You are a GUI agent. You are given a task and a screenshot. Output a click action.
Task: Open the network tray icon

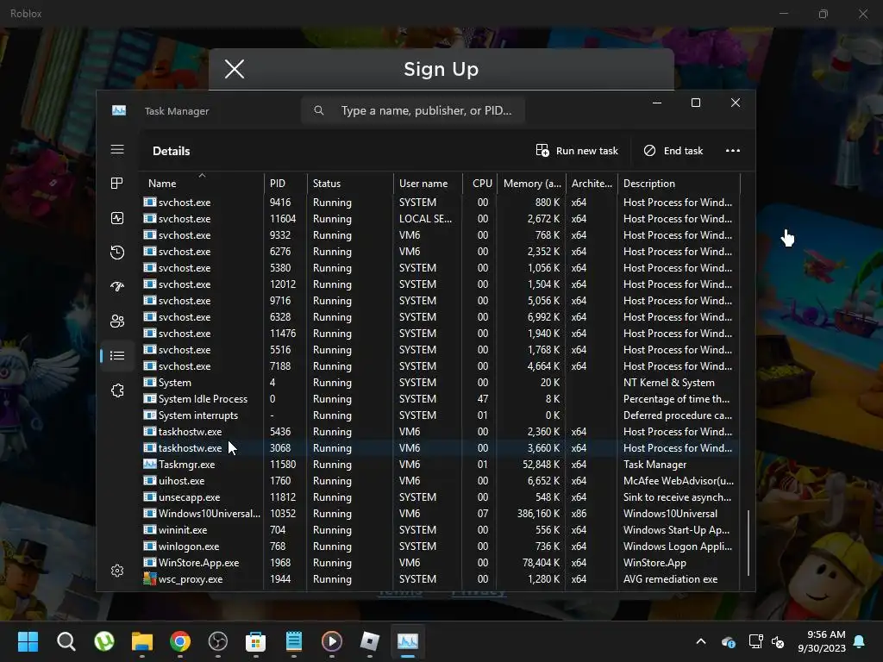(x=755, y=641)
